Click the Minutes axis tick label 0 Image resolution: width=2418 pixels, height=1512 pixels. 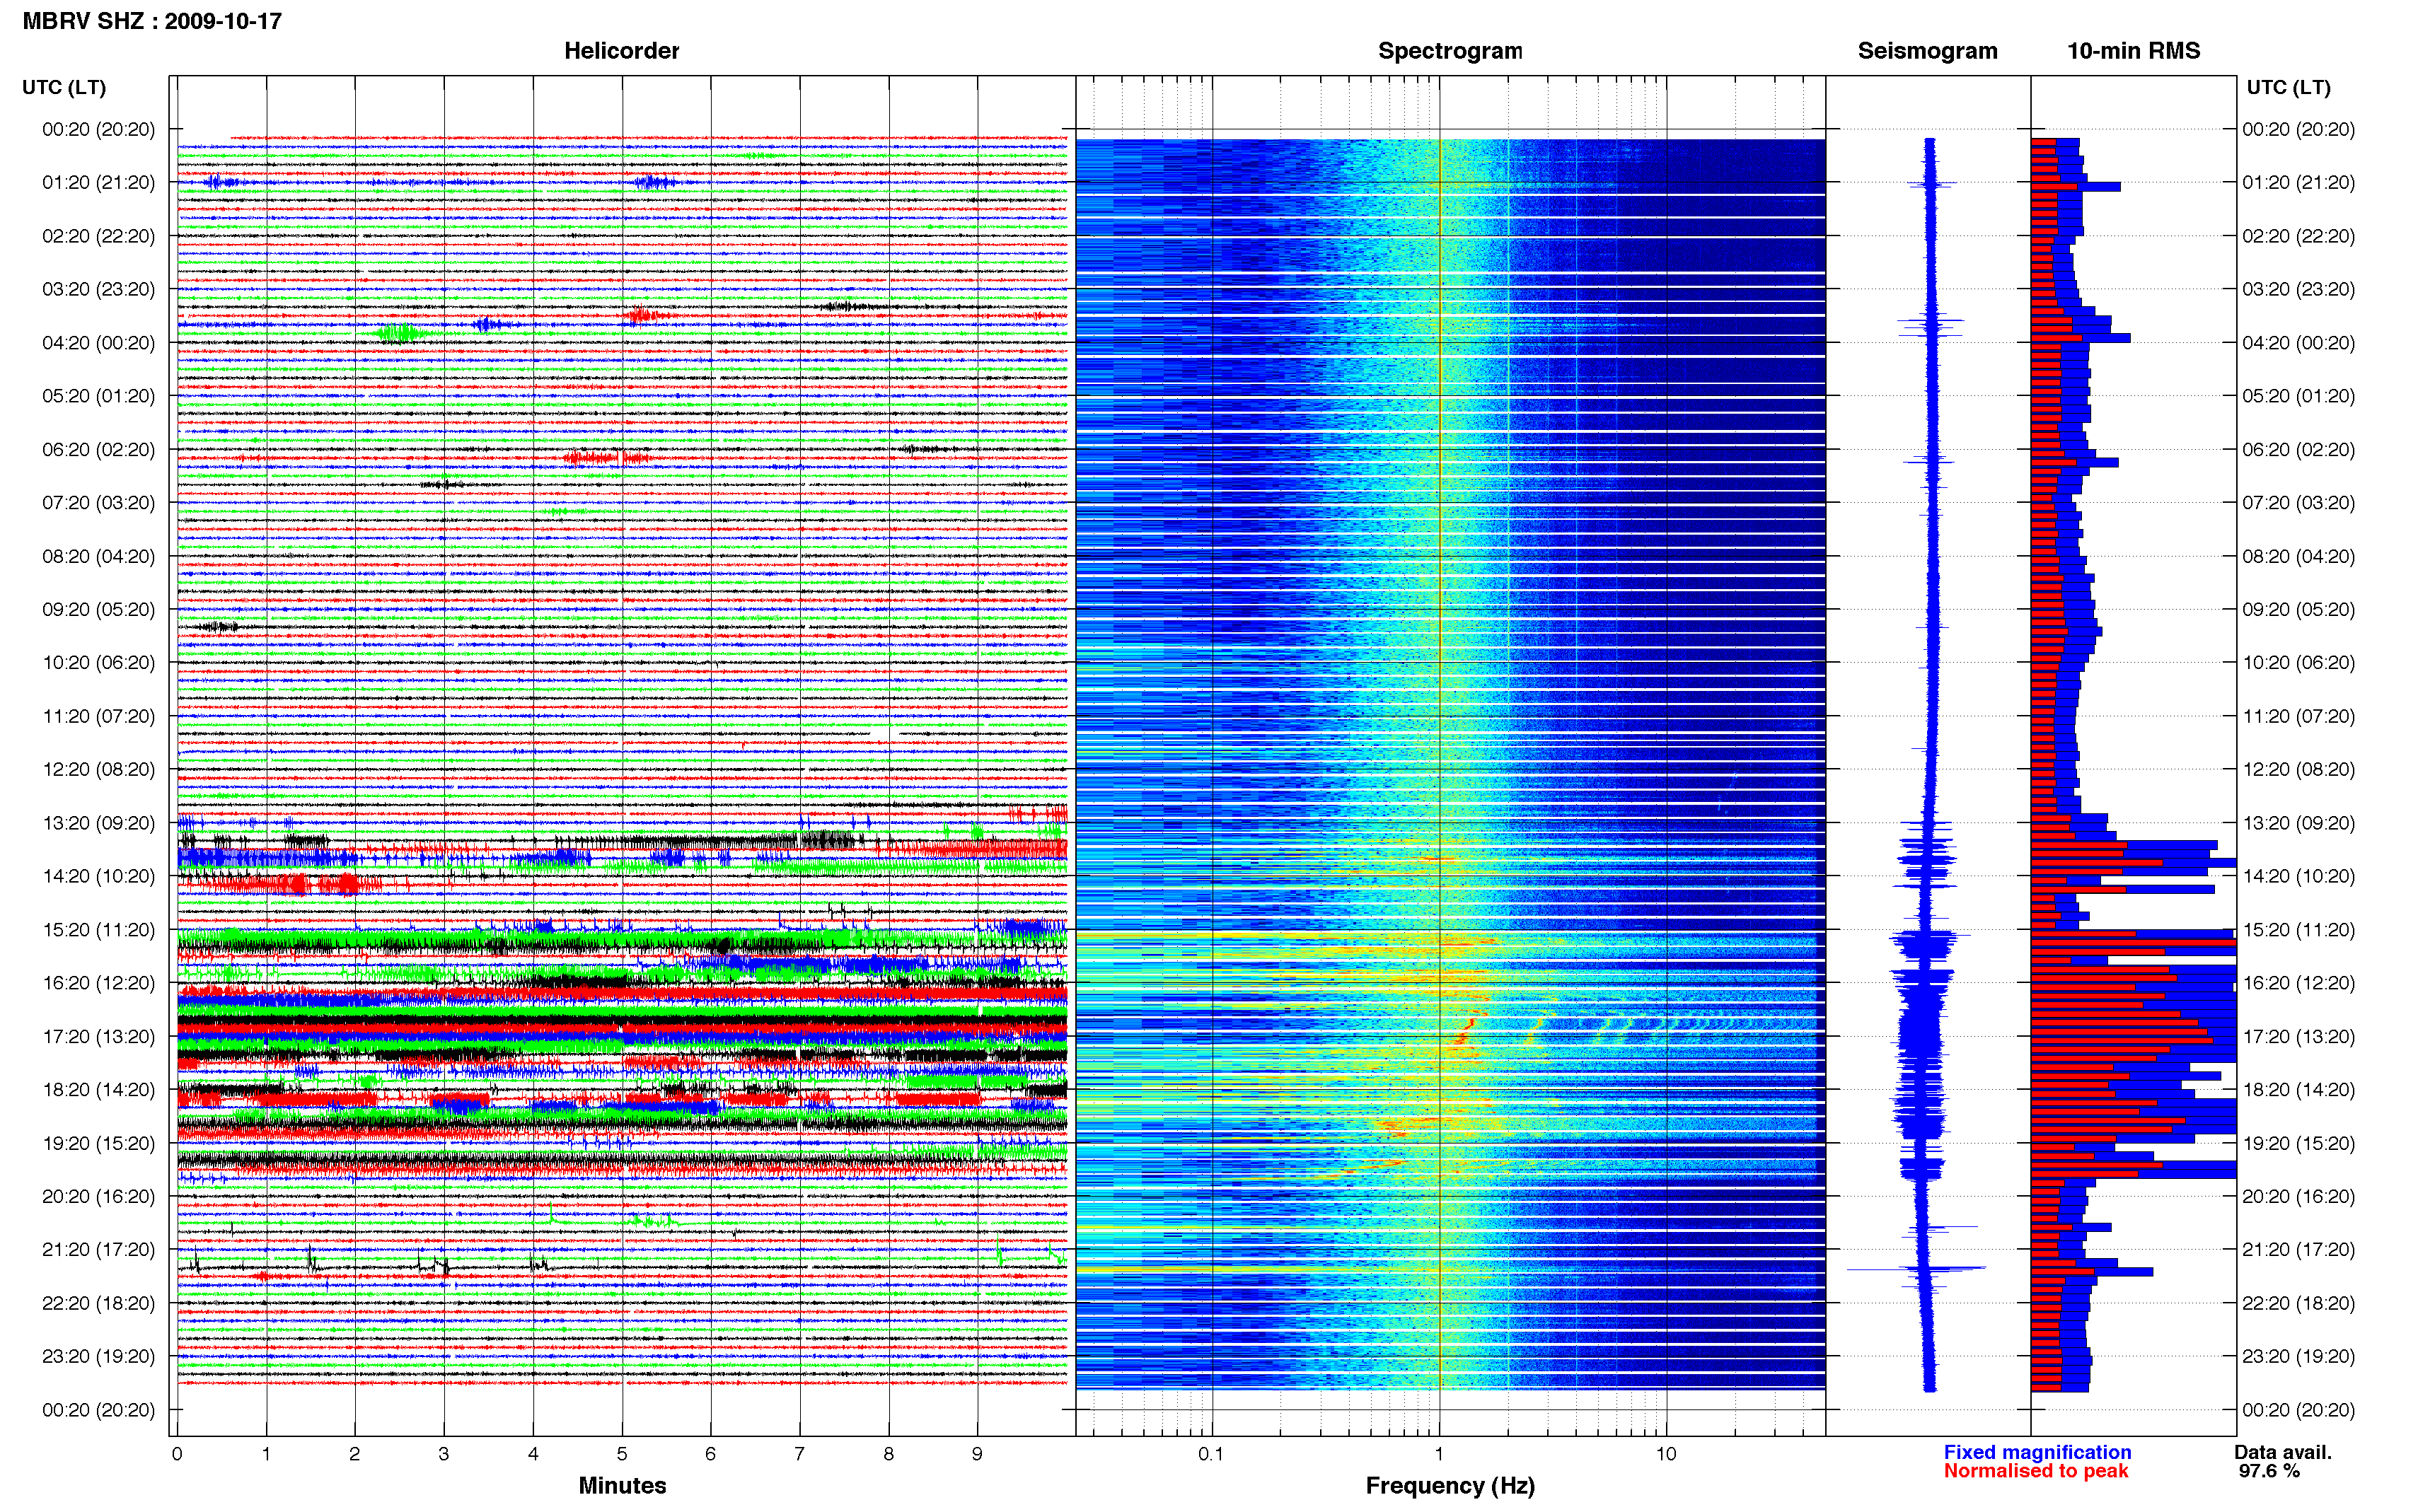pyautogui.click(x=177, y=1454)
